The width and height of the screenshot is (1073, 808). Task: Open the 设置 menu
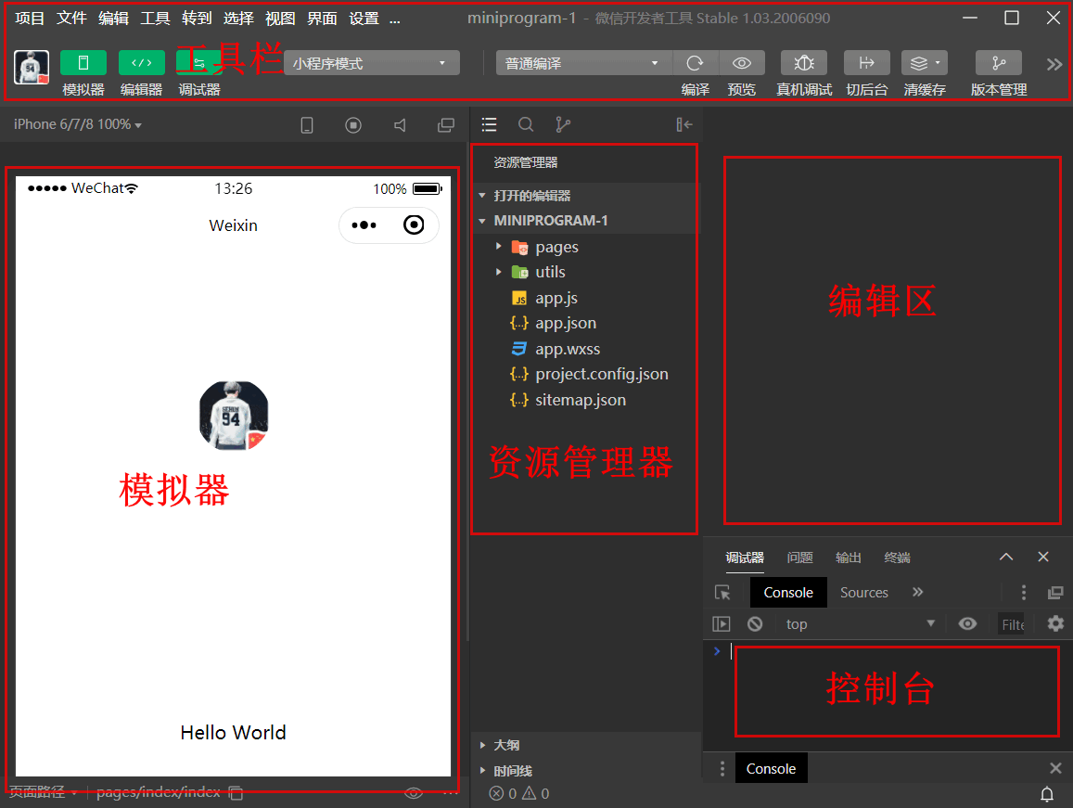click(364, 19)
